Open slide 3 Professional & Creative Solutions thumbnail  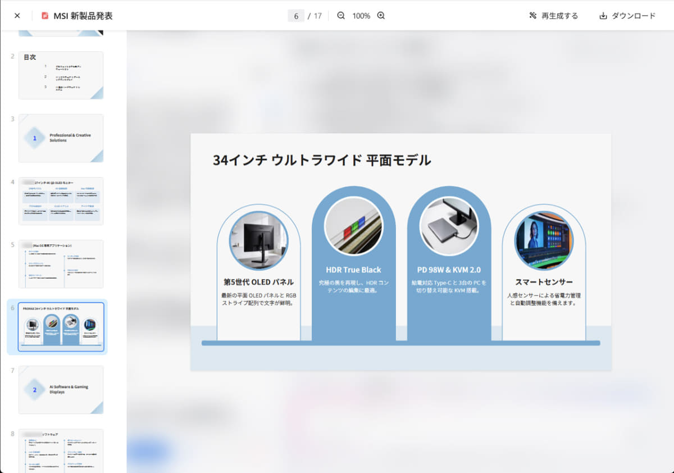(61, 138)
